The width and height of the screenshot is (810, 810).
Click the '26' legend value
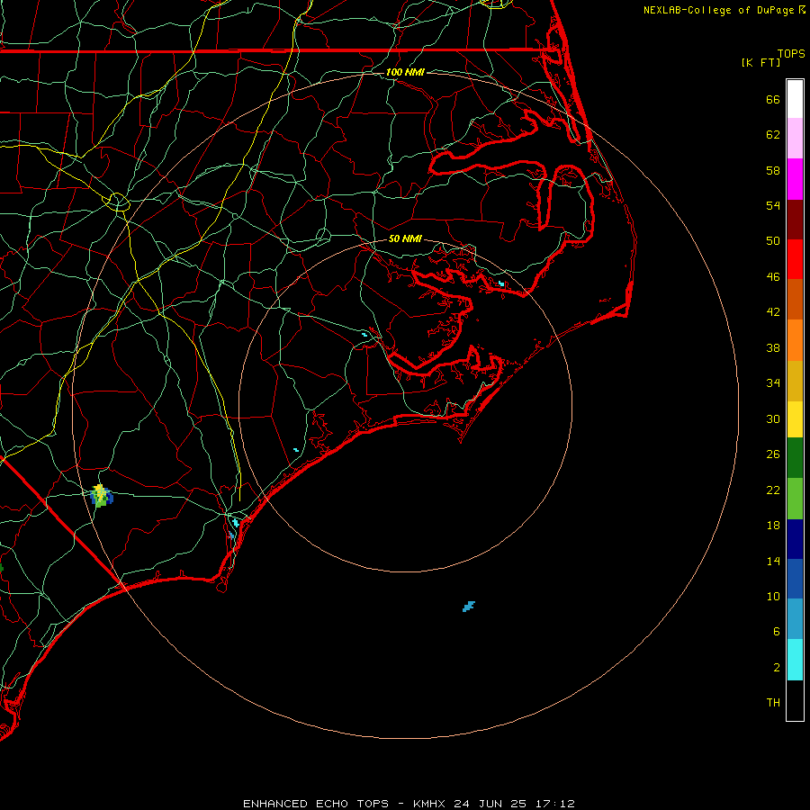click(773, 454)
